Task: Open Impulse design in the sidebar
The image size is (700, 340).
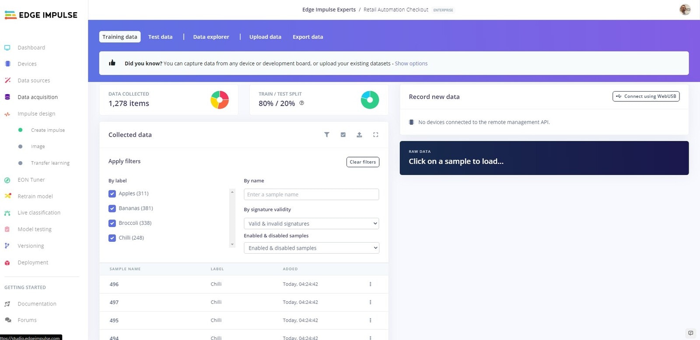Action: coord(36,113)
